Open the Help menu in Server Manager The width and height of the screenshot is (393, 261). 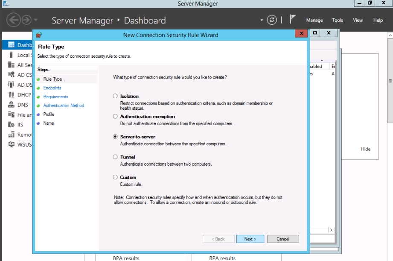[378, 20]
